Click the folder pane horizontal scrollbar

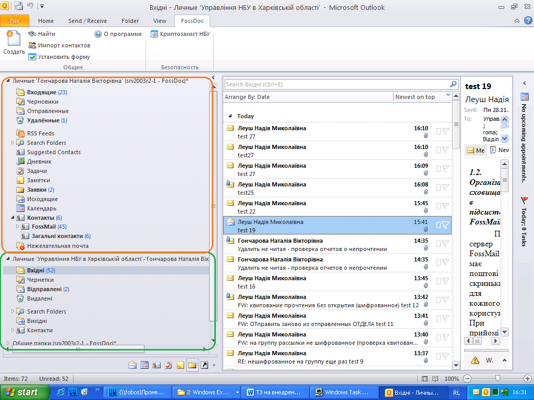click(x=78, y=349)
